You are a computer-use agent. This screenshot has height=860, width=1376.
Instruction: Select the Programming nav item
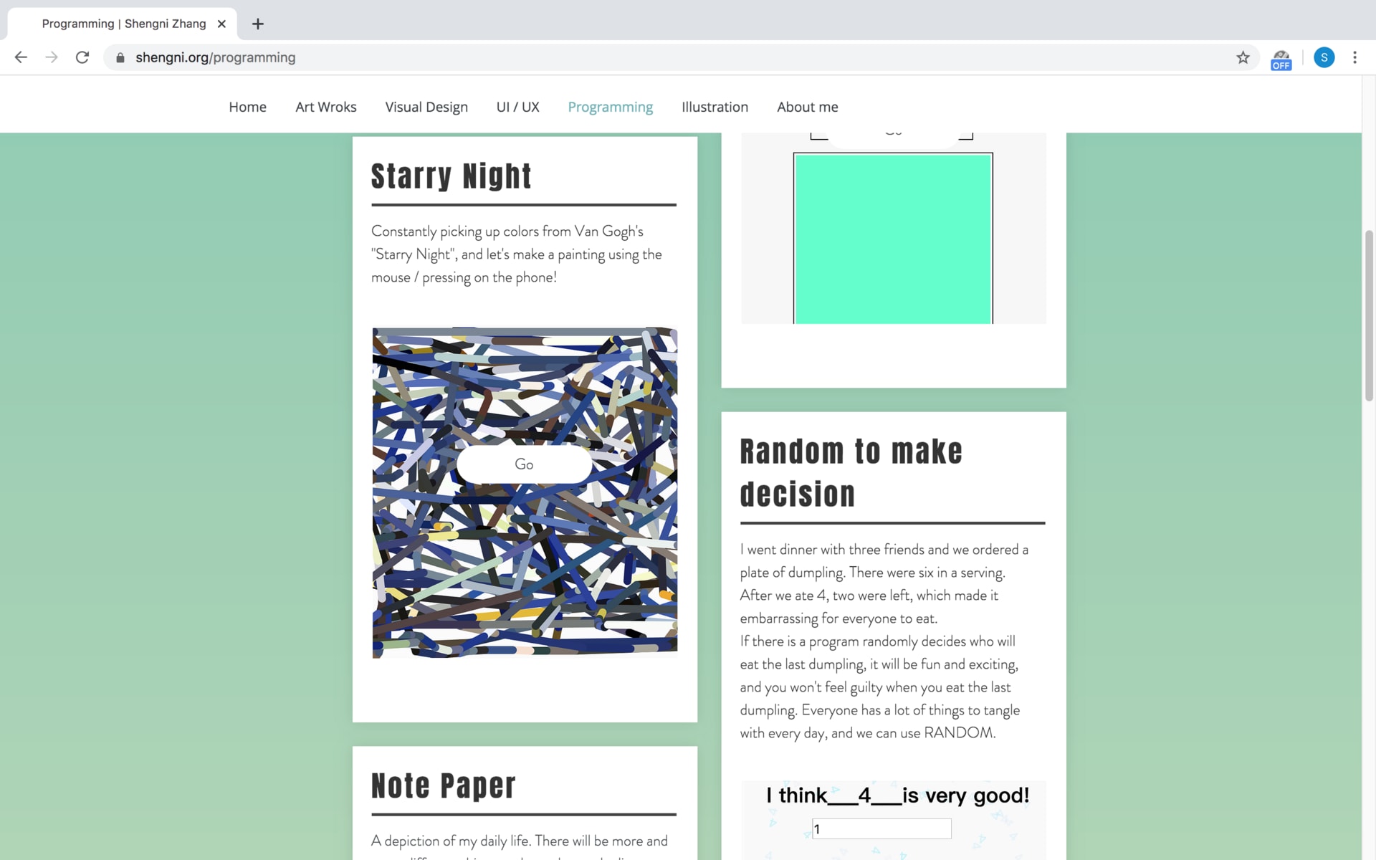point(611,107)
